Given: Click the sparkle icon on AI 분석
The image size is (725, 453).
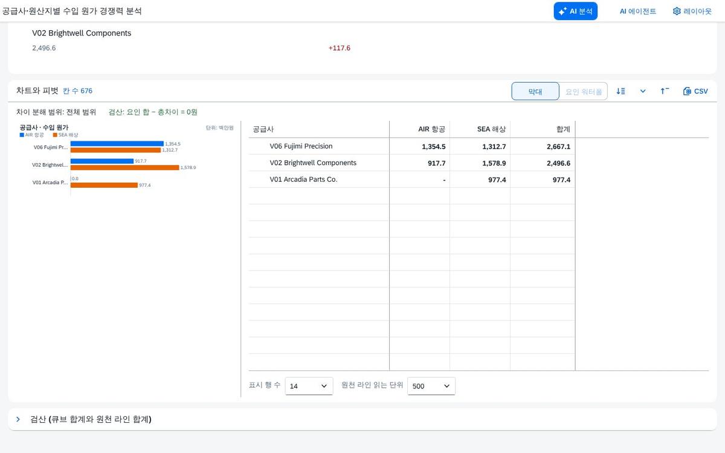Looking at the screenshot, I should [562, 11].
